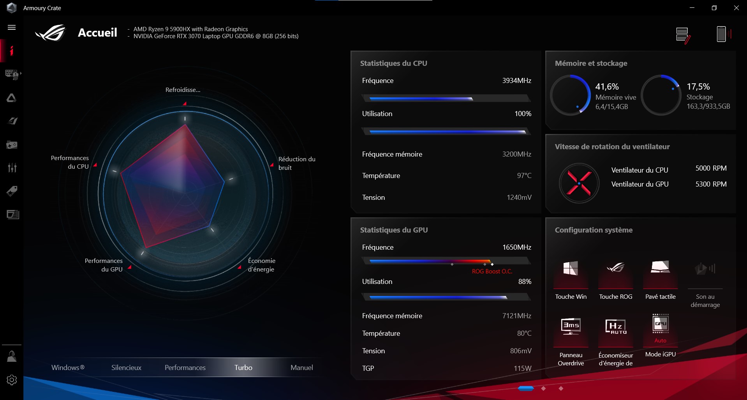Open the mobile device connection icon
747x400 pixels.
[724, 34]
